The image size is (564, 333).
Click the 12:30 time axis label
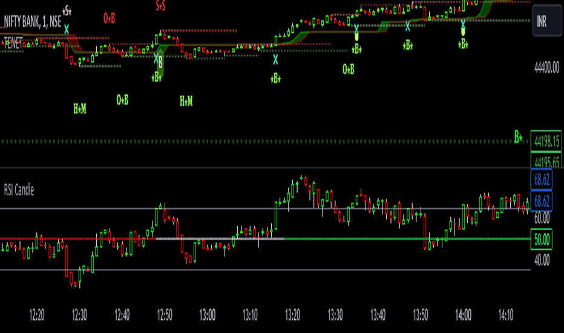pos(79,315)
